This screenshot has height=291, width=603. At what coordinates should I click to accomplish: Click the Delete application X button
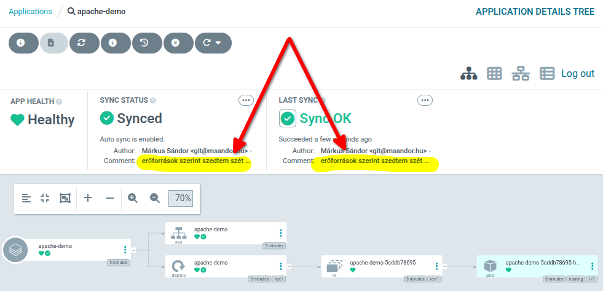pos(178,42)
